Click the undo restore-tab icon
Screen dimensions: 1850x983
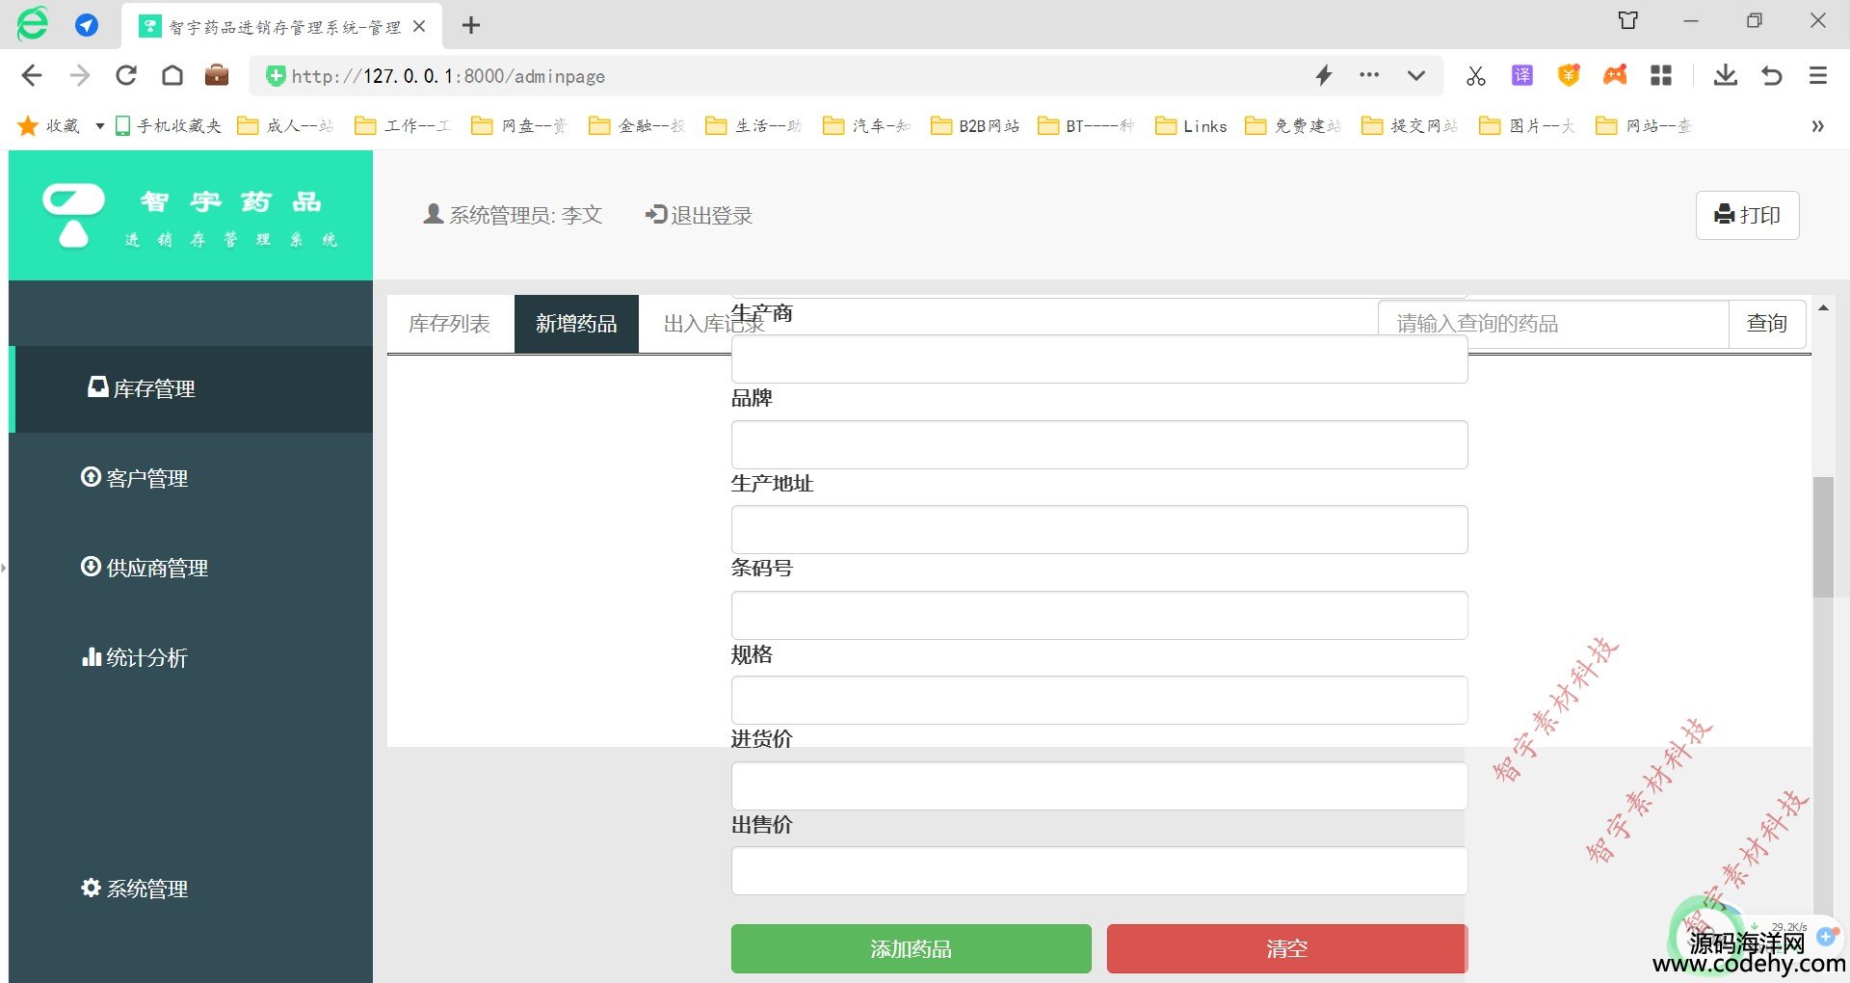pyautogui.click(x=1772, y=75)
